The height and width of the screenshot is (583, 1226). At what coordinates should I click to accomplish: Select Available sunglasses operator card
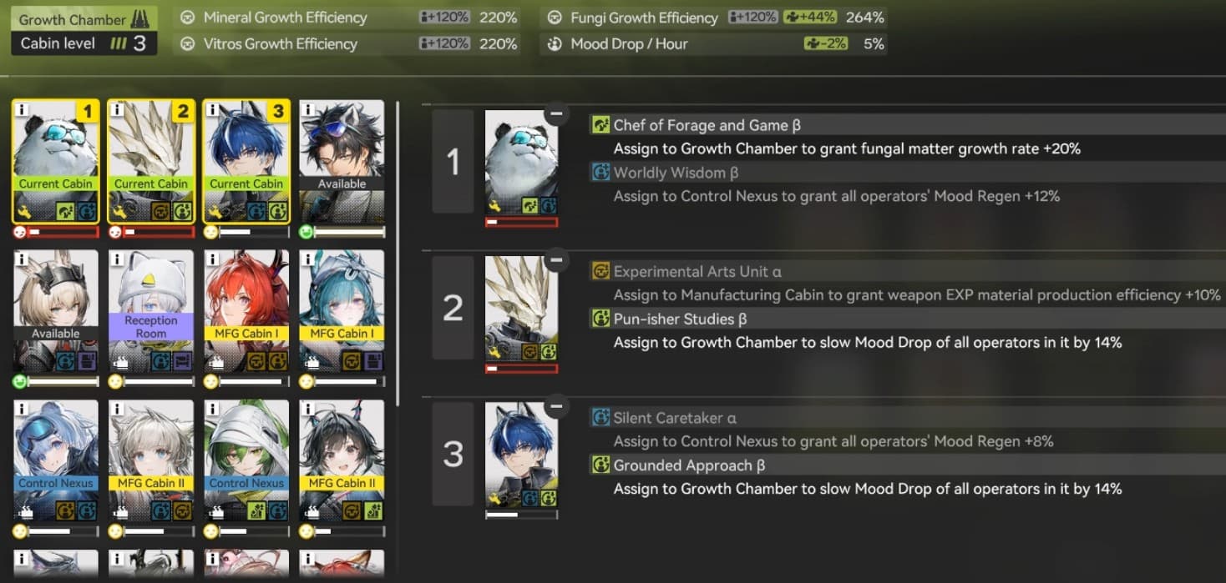(342, 162)
